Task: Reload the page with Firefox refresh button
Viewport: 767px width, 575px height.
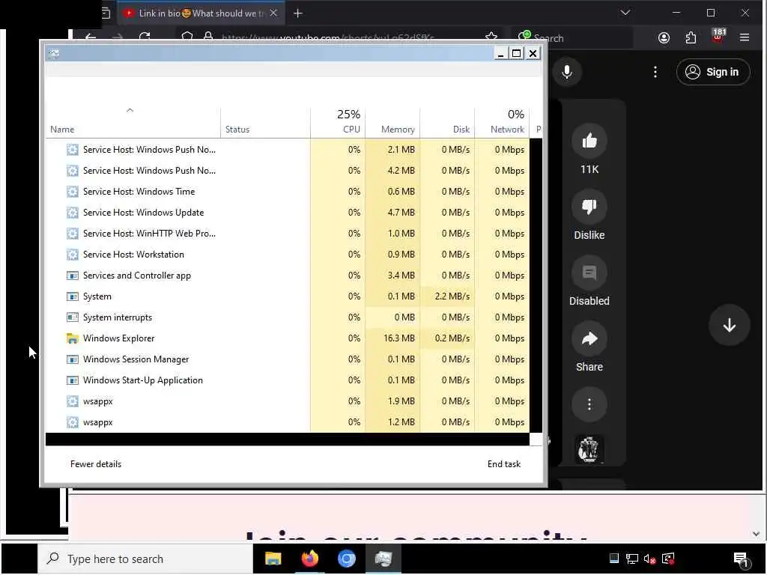Action: click(145, 36)
